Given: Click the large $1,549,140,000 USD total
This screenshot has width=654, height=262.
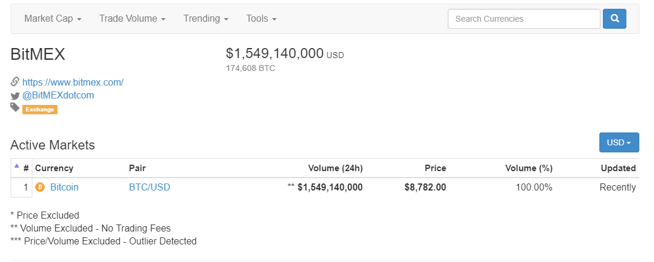Looking at the screenshot, I should click(x=285, y=54).
